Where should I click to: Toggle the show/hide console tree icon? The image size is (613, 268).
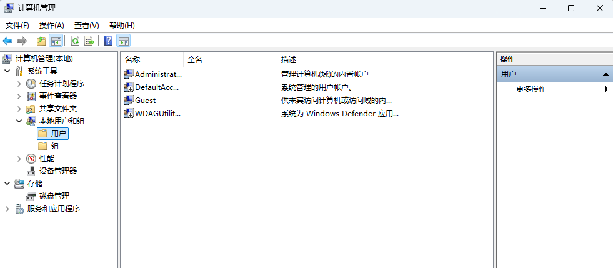[56, 41]
